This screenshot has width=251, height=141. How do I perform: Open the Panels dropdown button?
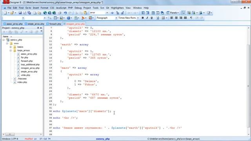(x=173, y=13)
